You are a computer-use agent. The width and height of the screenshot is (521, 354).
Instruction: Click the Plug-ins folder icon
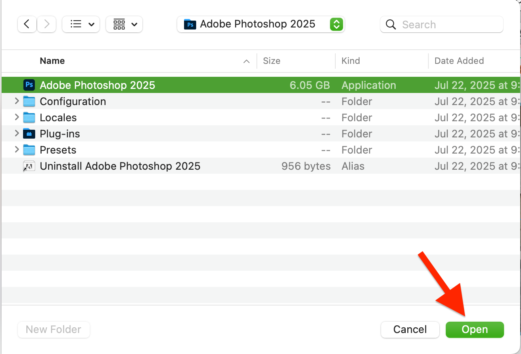pyautogui.click(x=29, y=134)
